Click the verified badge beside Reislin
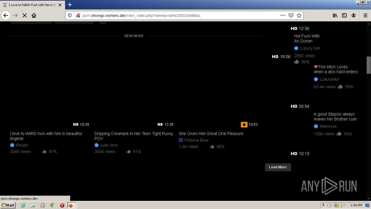Image resolution: width=371 pixels, height=209 pixels. (12, 145)
